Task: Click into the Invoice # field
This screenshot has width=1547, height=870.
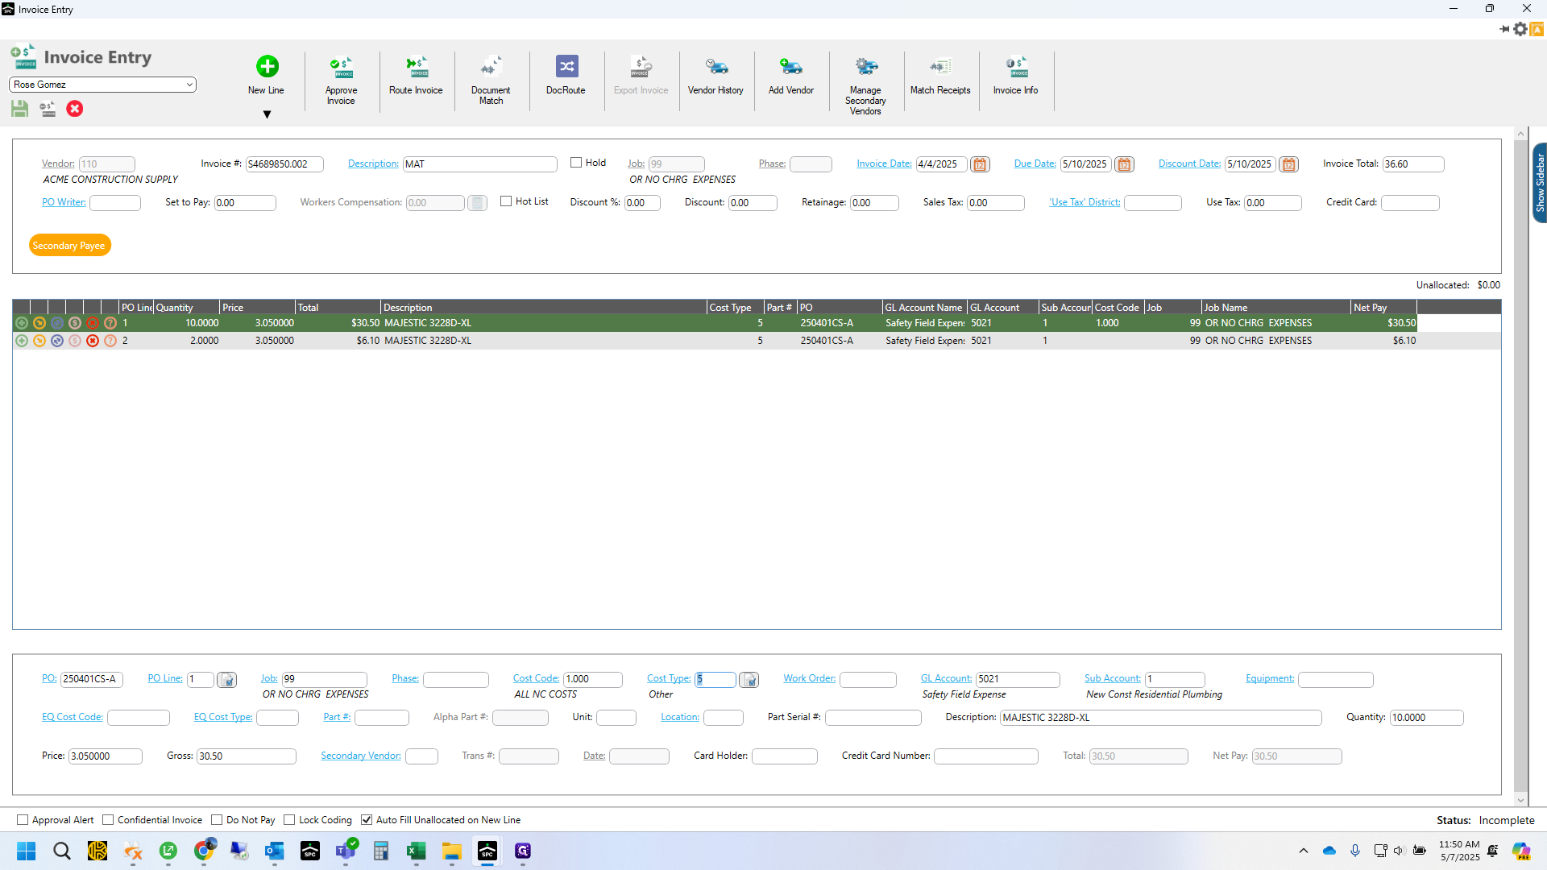Action: pyautogui.click(x=284, y=164)
